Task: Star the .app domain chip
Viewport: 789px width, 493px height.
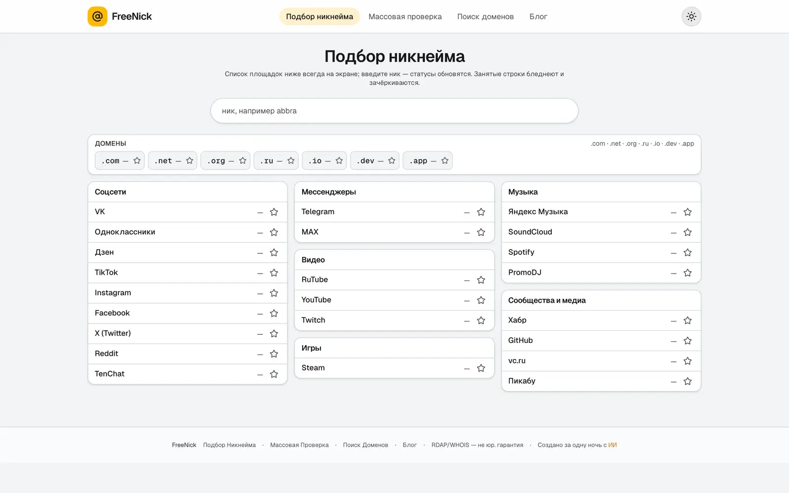Action: click(x=445, y=161)
